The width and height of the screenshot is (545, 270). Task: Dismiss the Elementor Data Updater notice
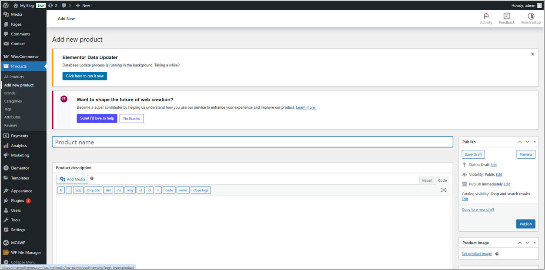[x=532, y=54]
